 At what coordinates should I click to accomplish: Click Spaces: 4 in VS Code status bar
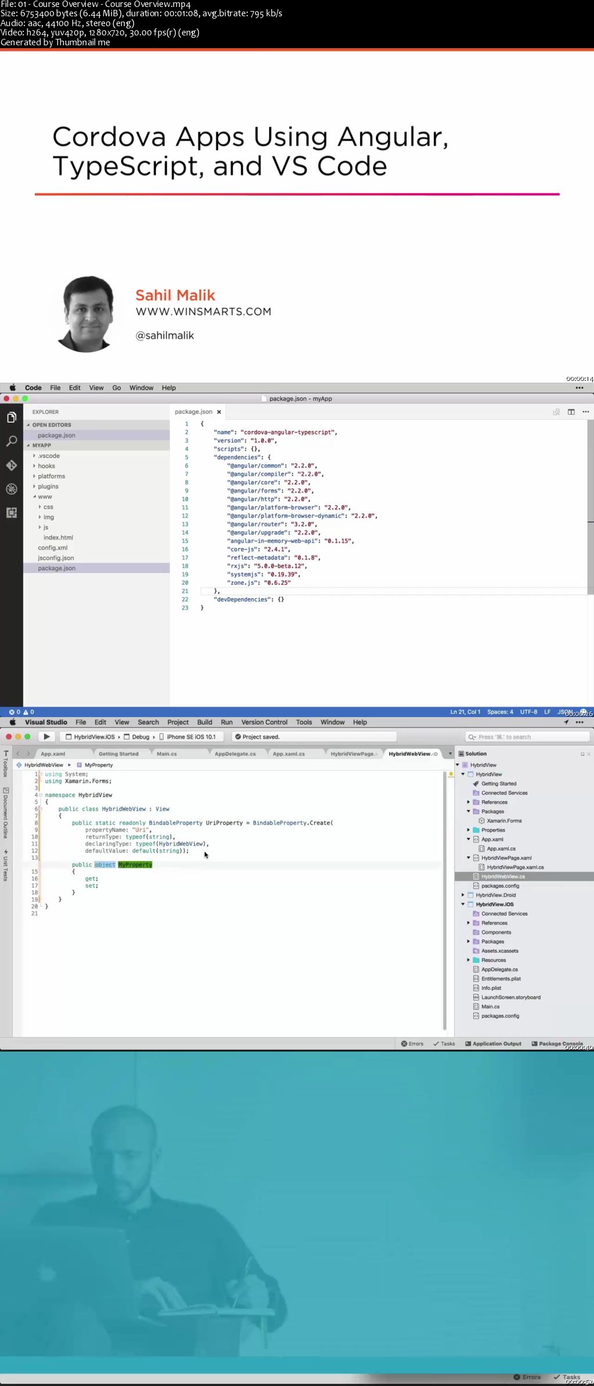click(500, 712)
